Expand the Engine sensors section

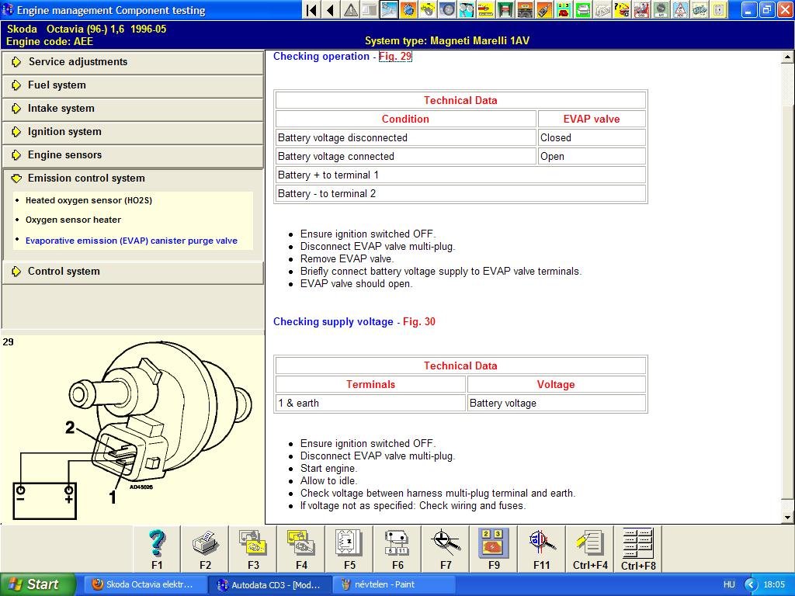tap(133, 155)
